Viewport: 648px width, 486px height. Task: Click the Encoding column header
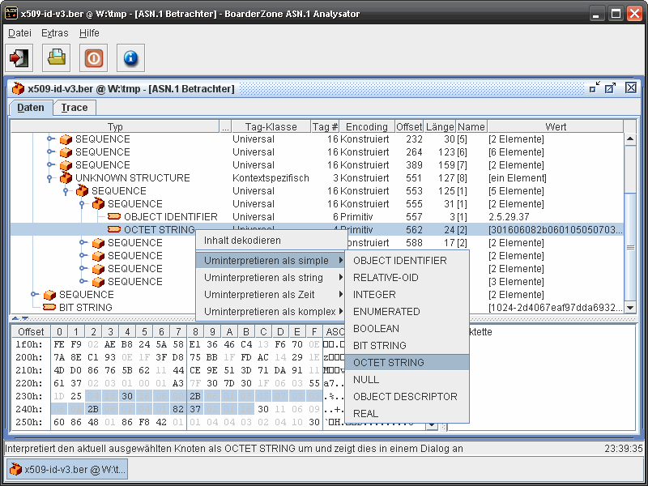click(367, 126)
